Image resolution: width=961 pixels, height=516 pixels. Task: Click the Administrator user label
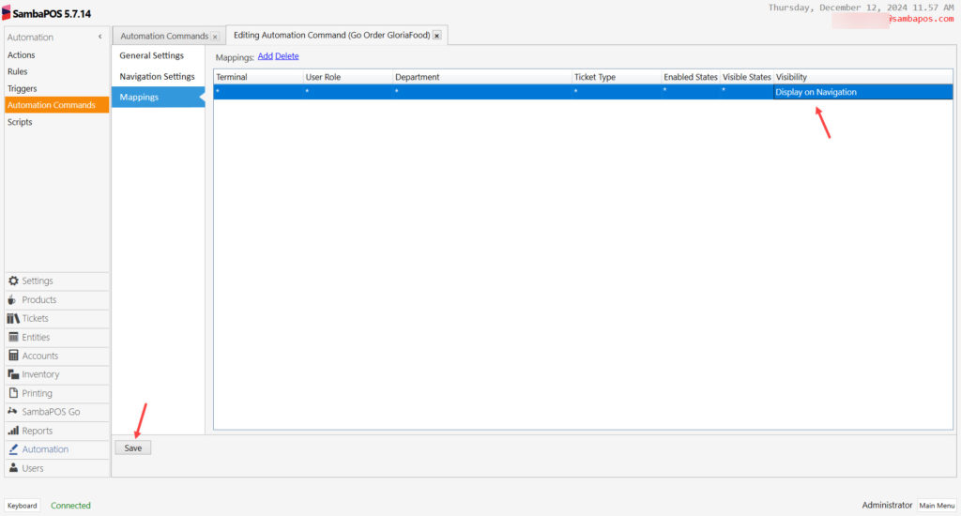tap(887, 505)
